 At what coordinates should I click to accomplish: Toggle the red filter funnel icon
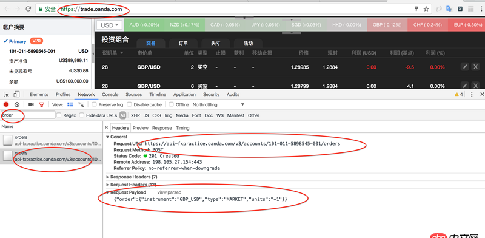41,104
